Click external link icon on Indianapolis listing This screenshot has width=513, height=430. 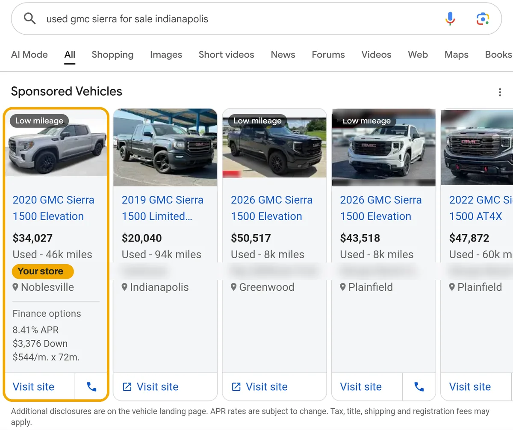point(127,387)
